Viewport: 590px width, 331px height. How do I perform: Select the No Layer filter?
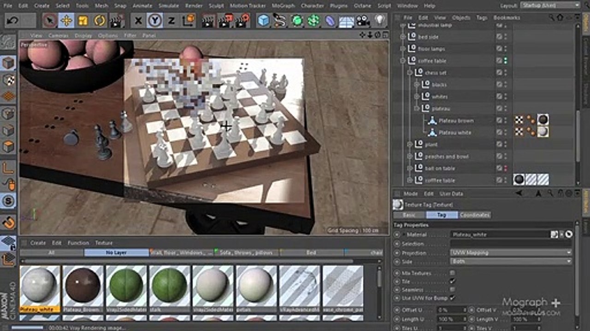[116, 252]
